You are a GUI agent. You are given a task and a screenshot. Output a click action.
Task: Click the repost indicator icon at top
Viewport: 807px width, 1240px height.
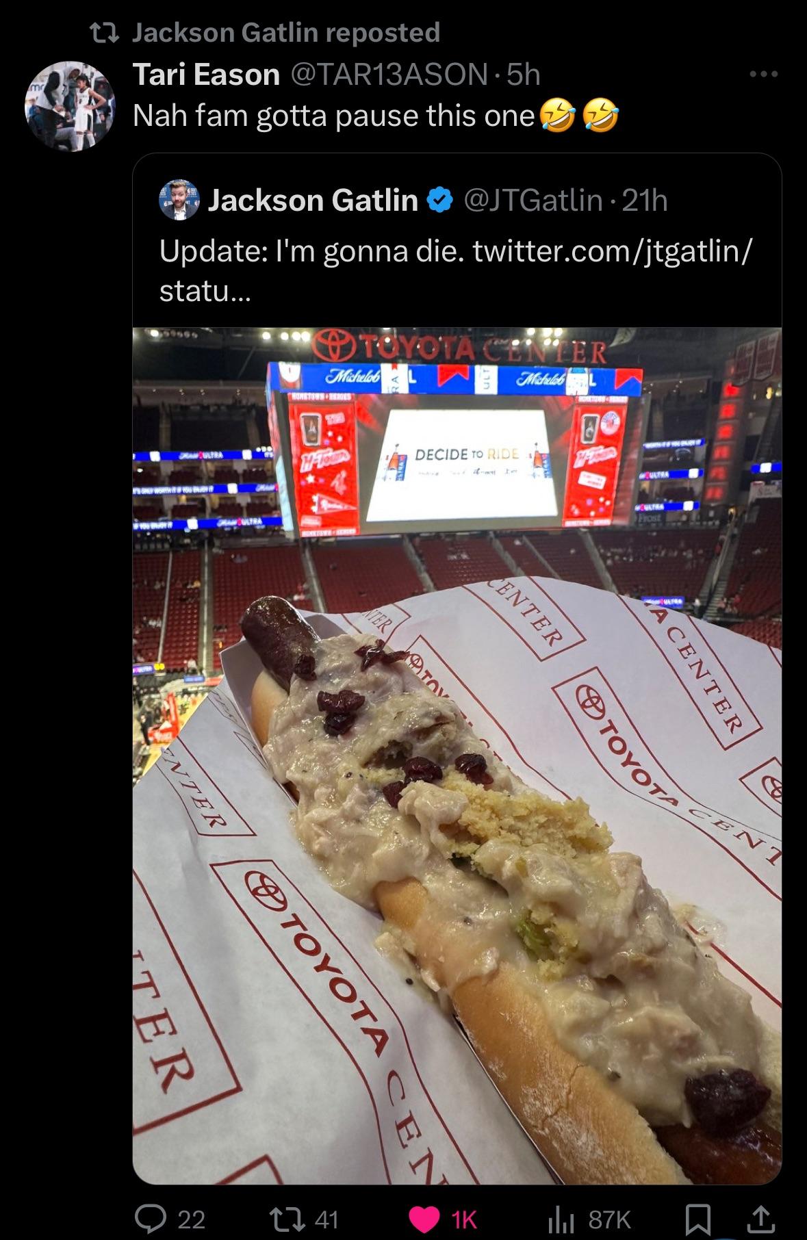click(105, 32)
